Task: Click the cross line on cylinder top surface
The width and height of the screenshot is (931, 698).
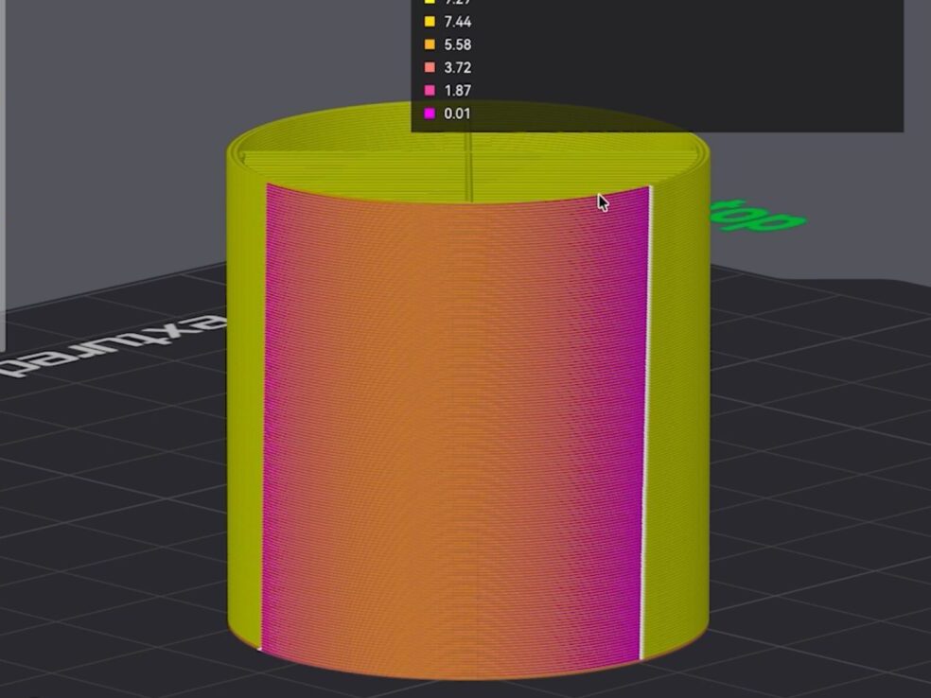Action: (470, 170)
